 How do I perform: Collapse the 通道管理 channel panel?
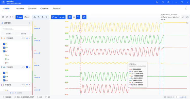tap(29, 23)
